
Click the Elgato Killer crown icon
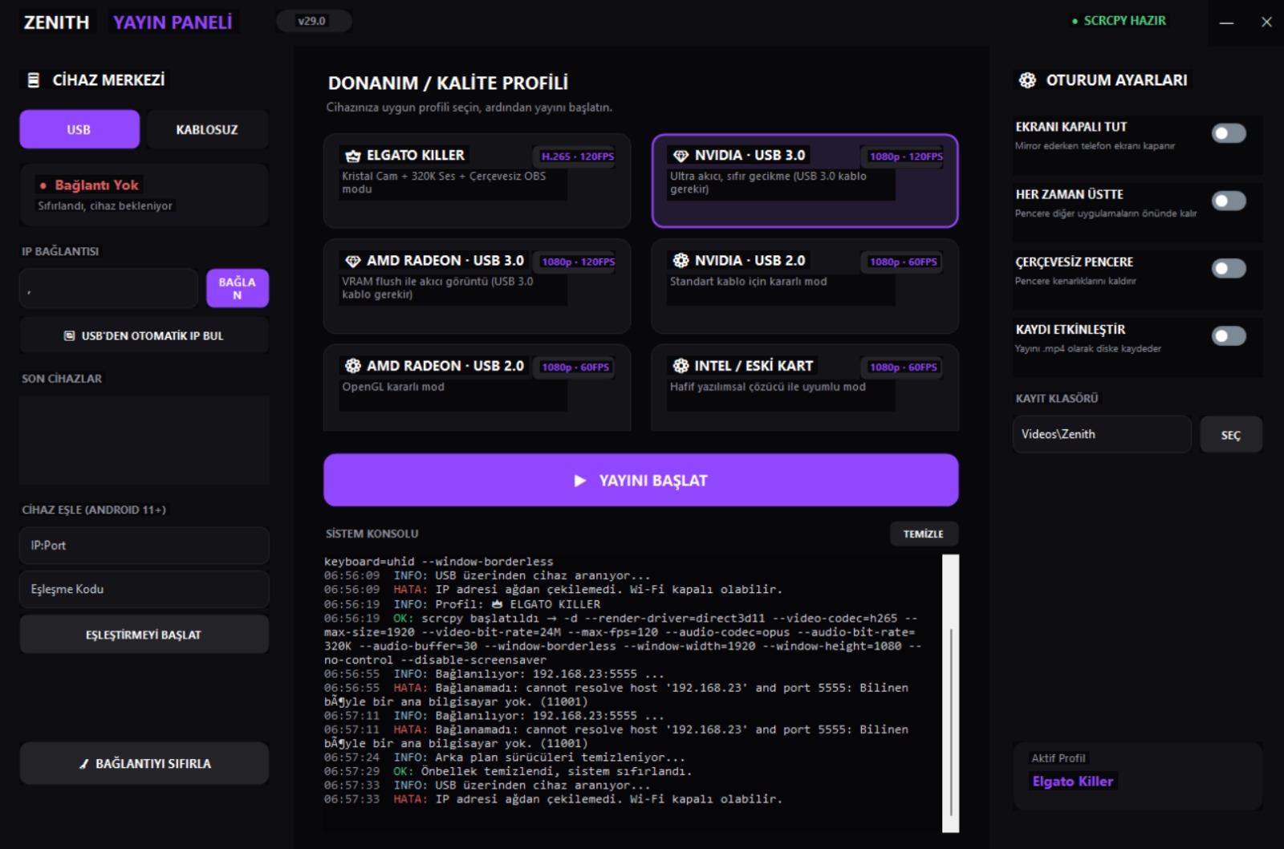click(352, 156)
